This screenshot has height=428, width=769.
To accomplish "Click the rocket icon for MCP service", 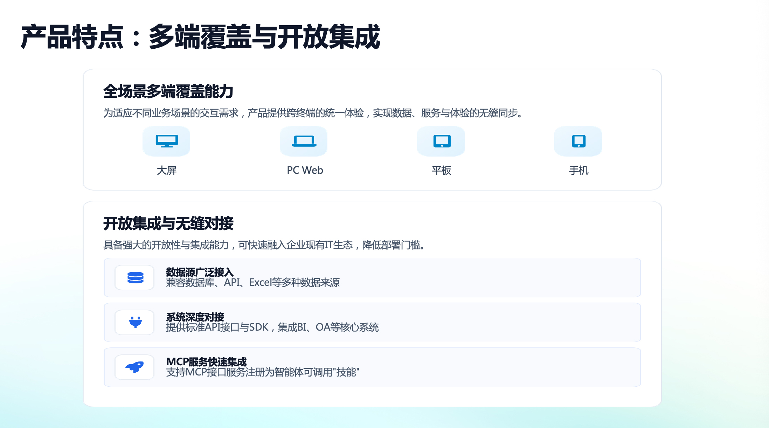I will click(x=135, y=367).
